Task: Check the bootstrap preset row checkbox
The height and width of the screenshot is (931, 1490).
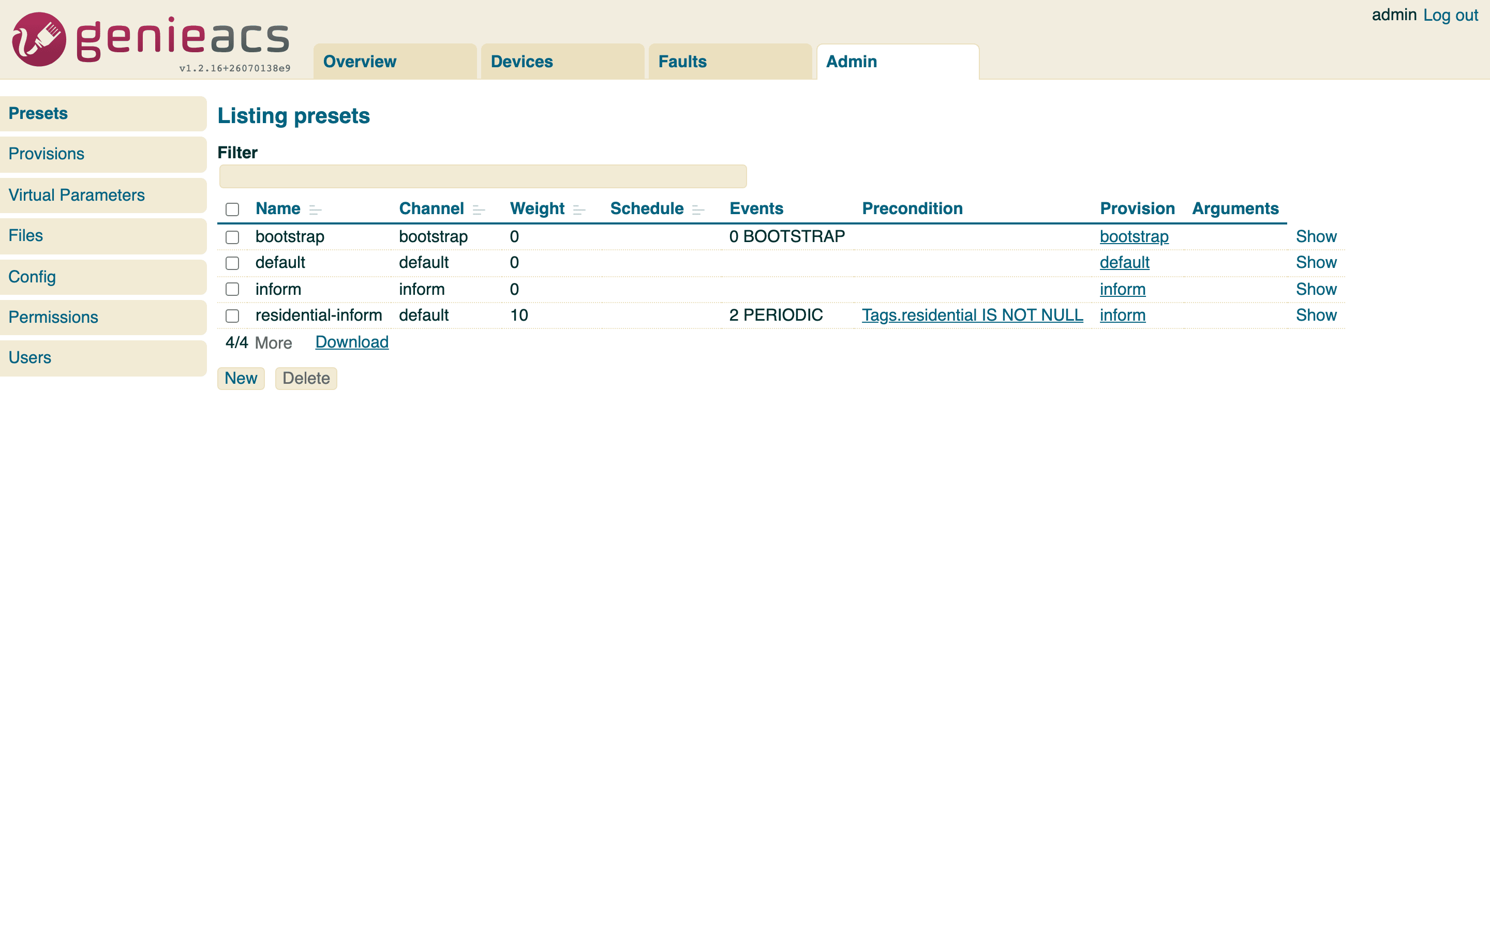Action: (x=232, y=237)
